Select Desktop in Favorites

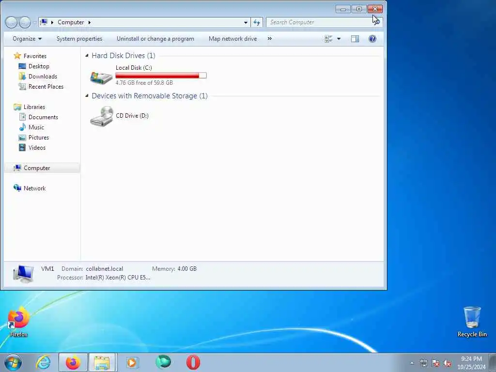click(39, 66)
